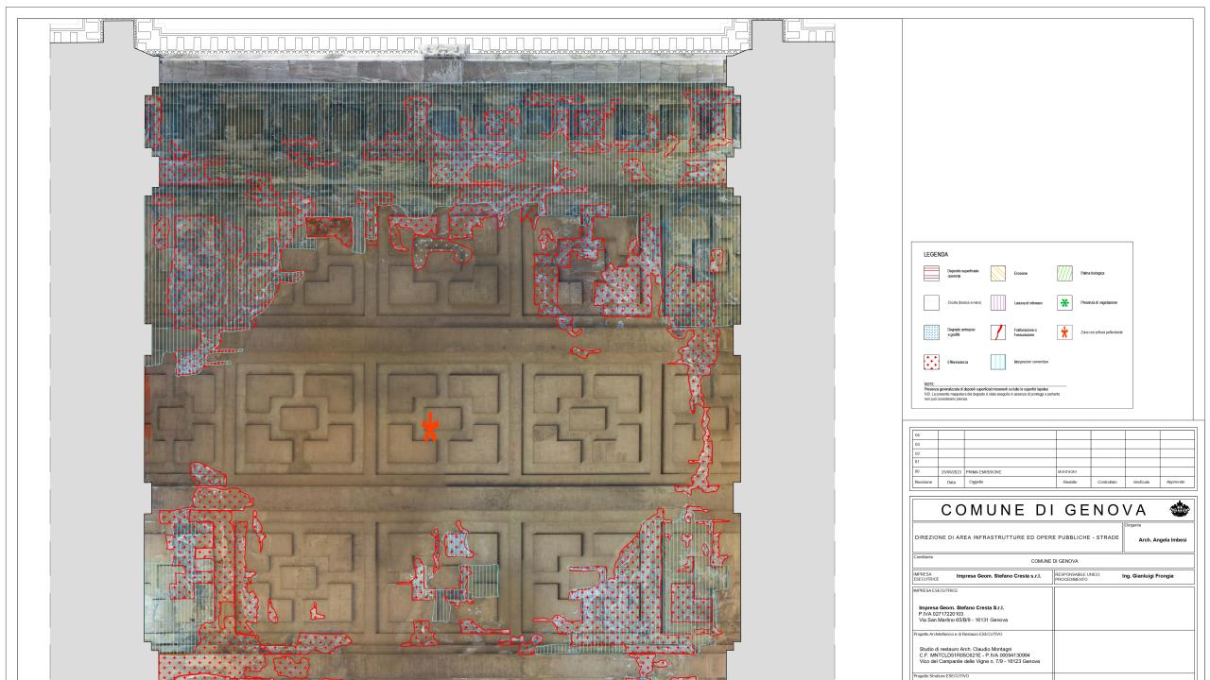This screenshot has width=1210, height=680.
Task: Click the Impresa Geom. Stefano Cresta s.r.l. header text
Action: coord(999,576)
